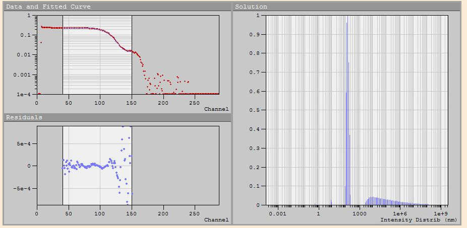The width and height of the screenshot is (467, 228).
Task: Click the 1000 label on the Solution x-axis
Action: coord(359,214)
